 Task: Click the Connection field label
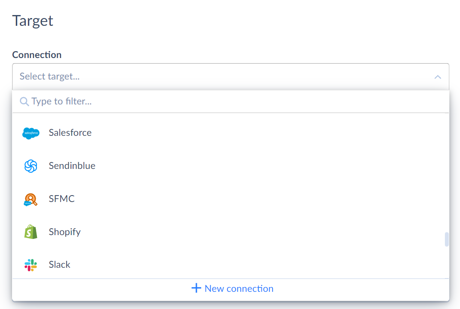(x=37, y=55)
